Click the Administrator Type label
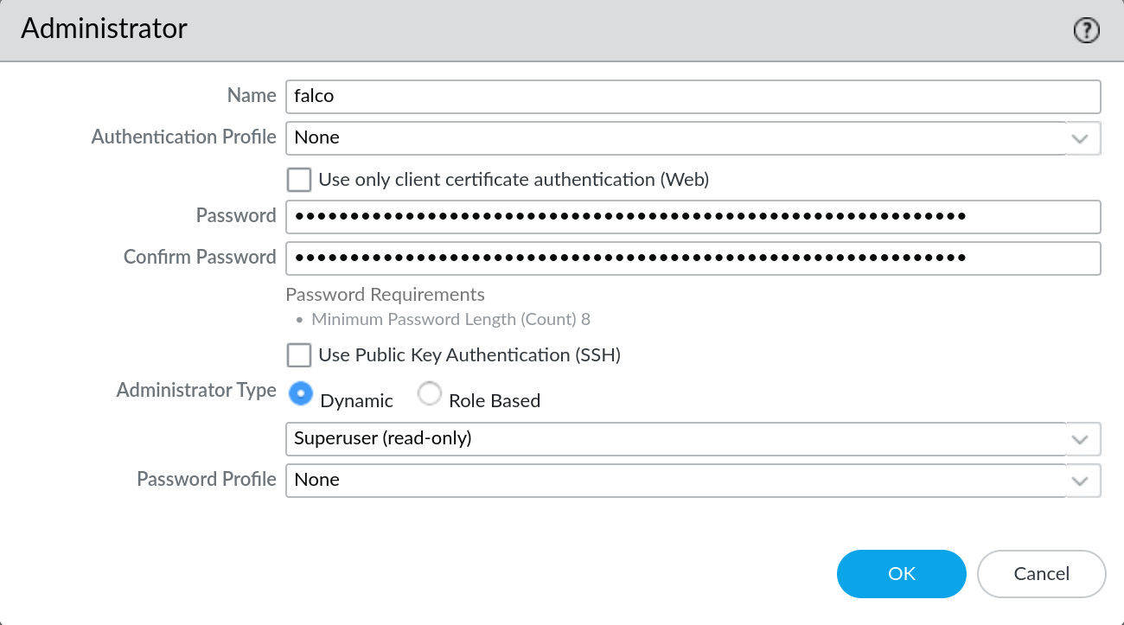Image resolution: width=1124 pixels, height=625 pixels. tap(196, 391)
